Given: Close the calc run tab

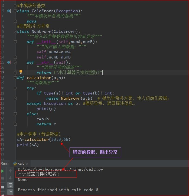Looking at the screenshot, I should tap(27, 164).
